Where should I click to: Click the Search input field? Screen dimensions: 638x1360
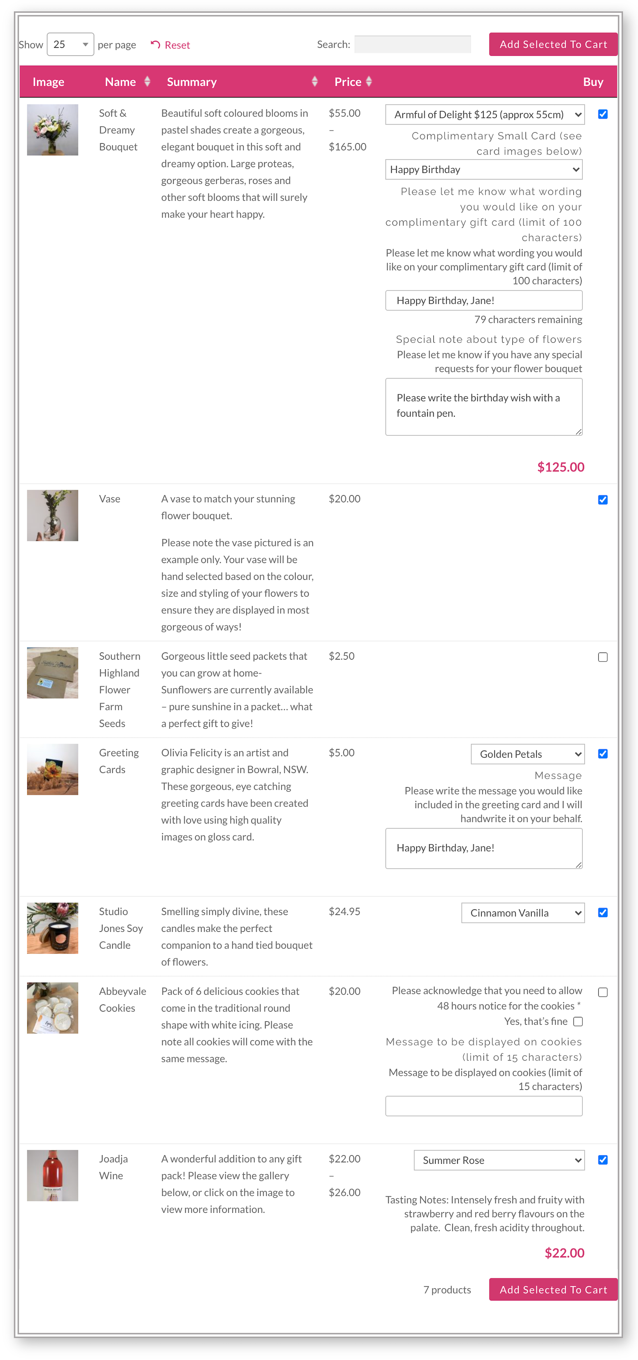coord(412,44)
